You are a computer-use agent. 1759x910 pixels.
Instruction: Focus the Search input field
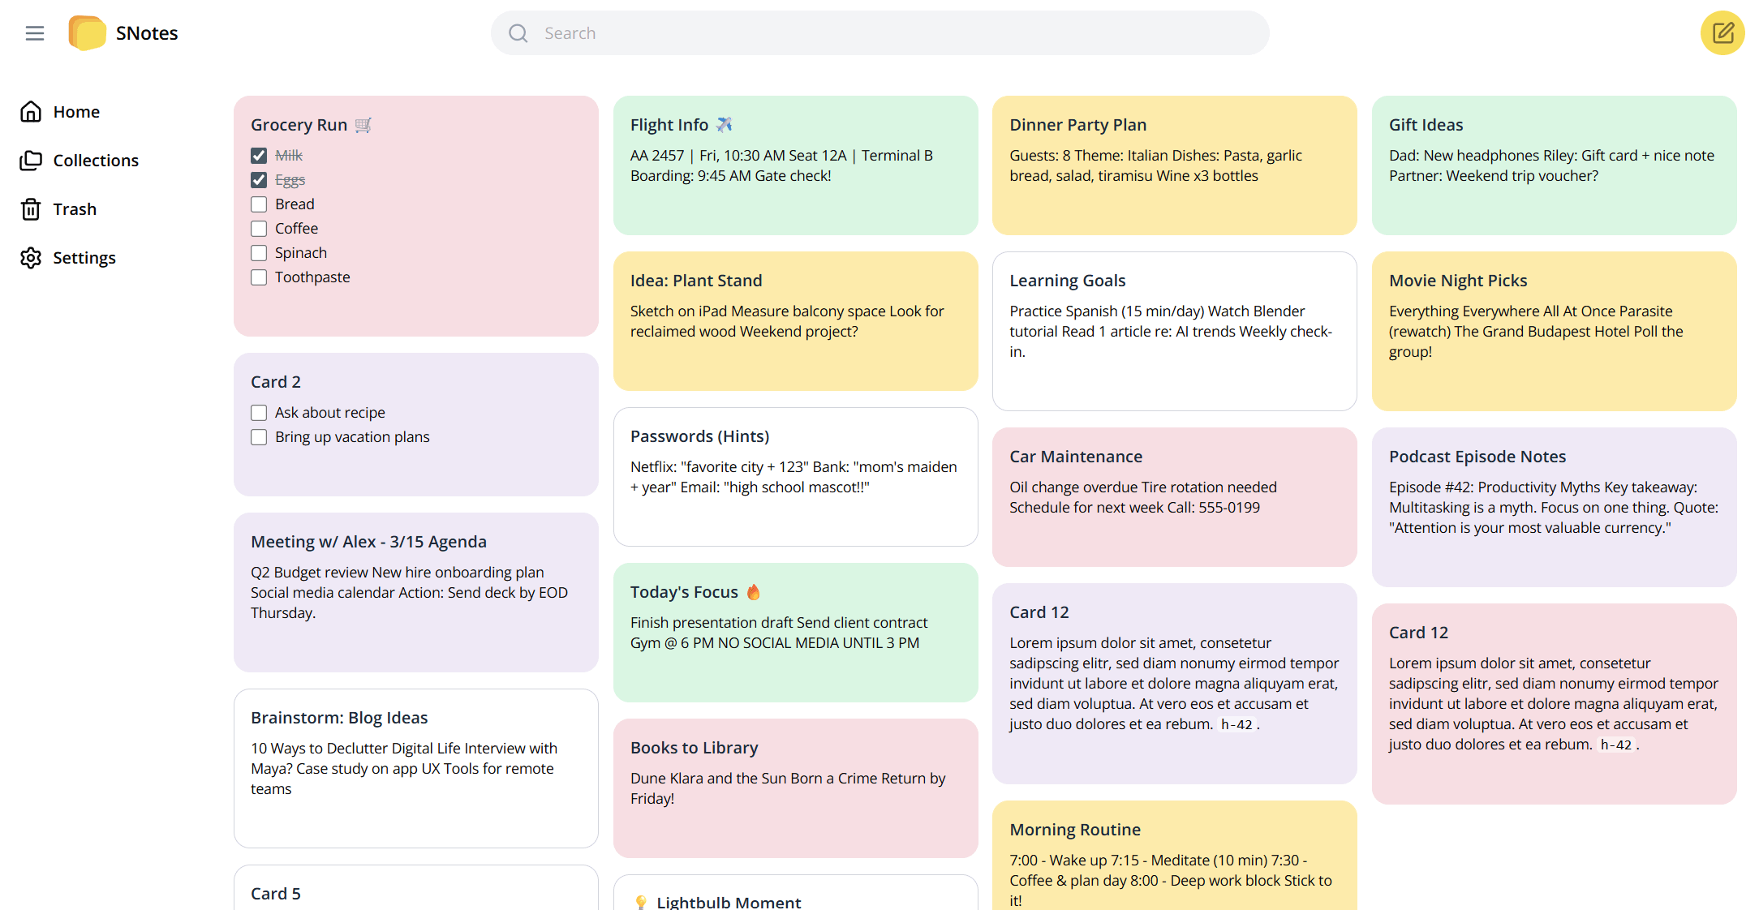pos(879,33)
